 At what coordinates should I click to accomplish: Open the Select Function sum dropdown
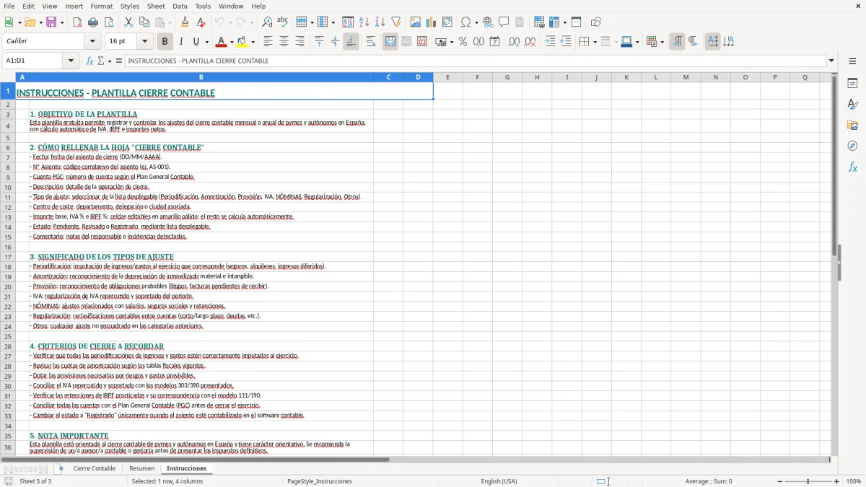[110, 61]
